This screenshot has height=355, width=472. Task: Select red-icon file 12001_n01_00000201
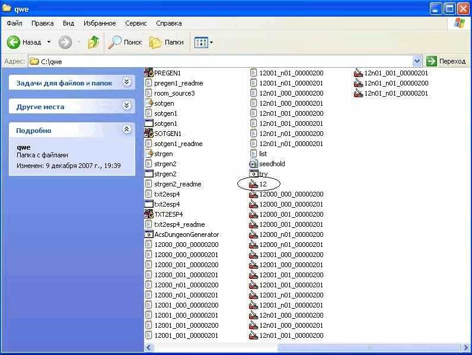coord(253,305)
